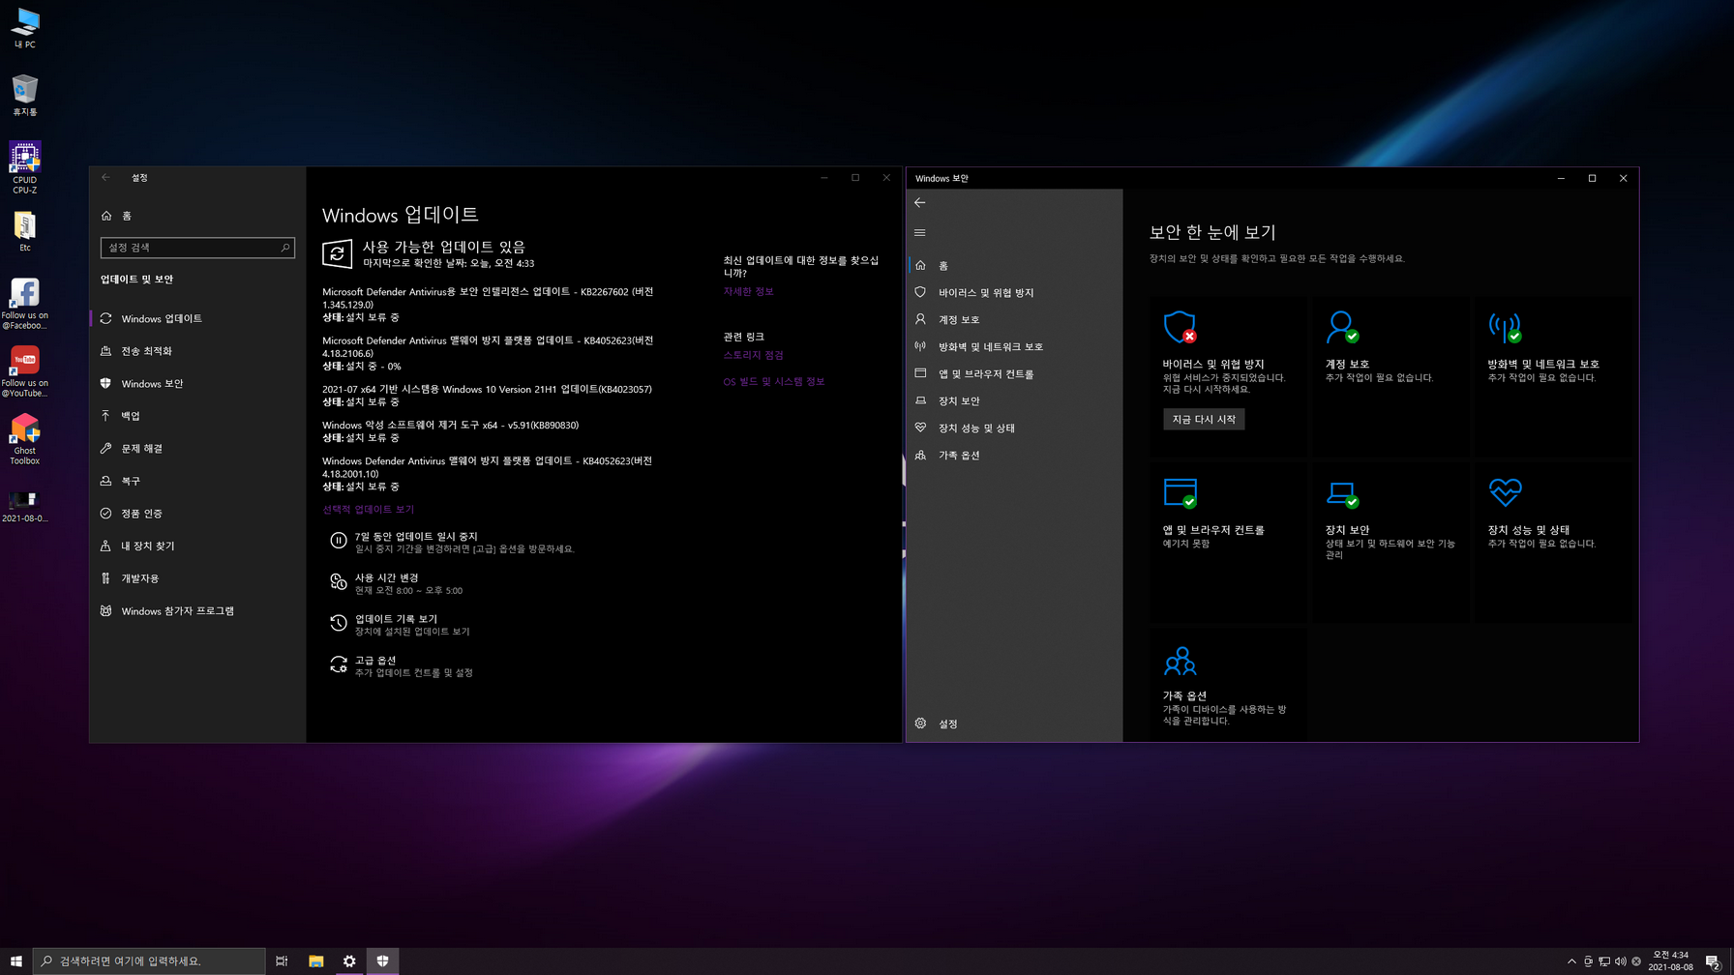
Task: Open the Etc folder desktop icon
Action: (x=25, y=231)
